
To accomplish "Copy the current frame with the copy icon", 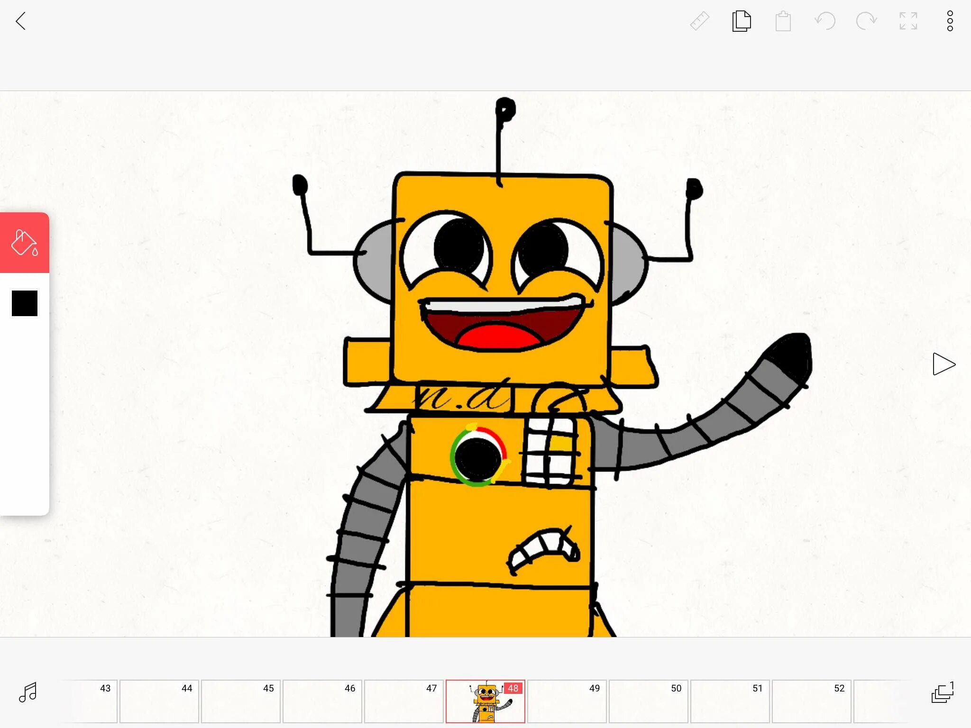I will (x=741, y=21).
